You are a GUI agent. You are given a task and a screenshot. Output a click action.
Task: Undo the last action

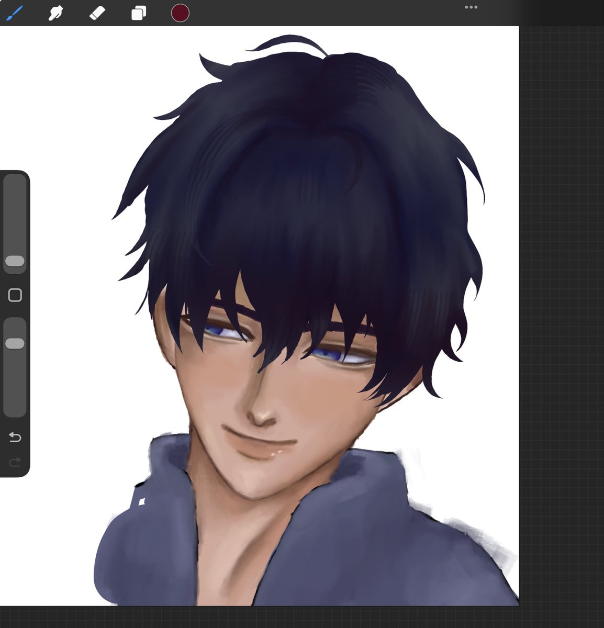(x=15, y=437)
